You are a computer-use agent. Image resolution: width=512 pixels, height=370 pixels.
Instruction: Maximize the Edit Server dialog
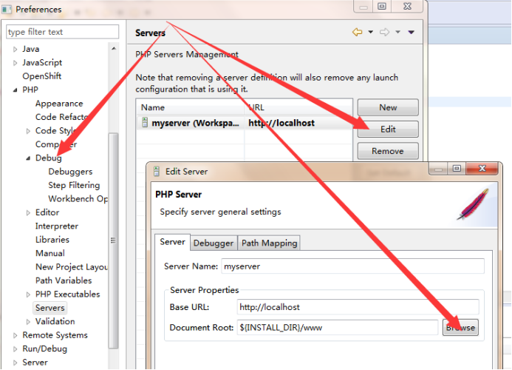457,169
